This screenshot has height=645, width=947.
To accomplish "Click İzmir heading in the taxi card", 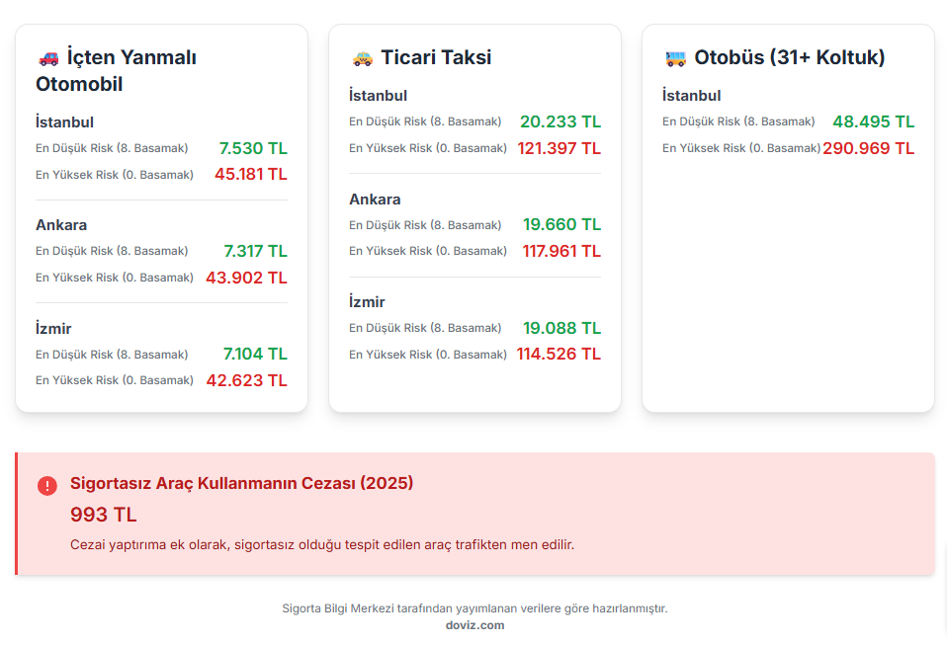I will [x=367, y=302].
